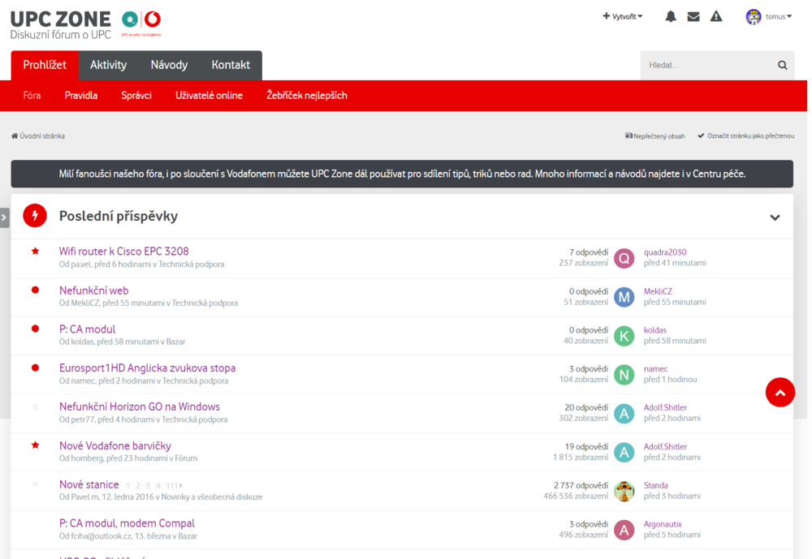
Task: Click the home icon in the breadcrumb
Action: [x=15, y=136]
